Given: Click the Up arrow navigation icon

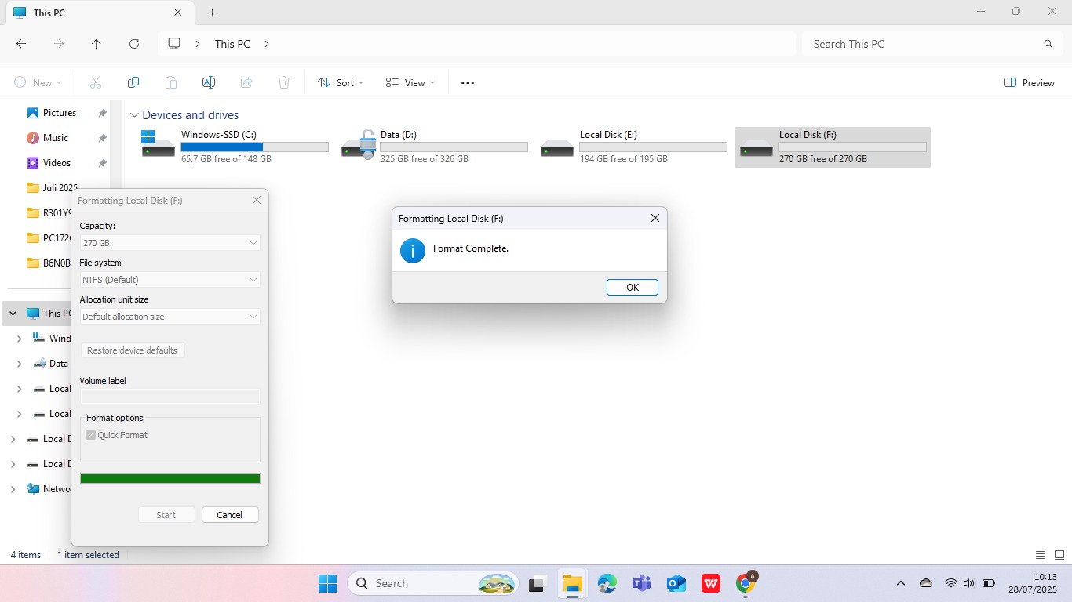Looking at the screenshot, I should pyautogui.click(x=97, y=44).
